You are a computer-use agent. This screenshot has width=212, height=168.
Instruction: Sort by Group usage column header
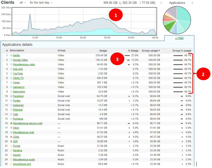(151, 51)
